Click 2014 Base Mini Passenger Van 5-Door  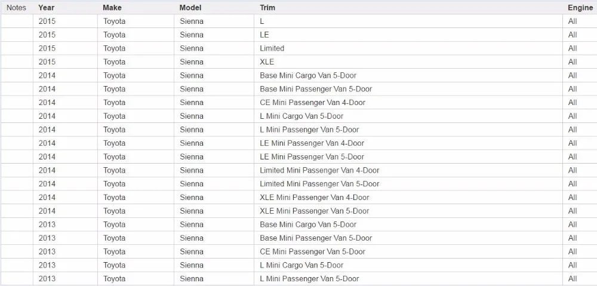[x=316, y=89]
